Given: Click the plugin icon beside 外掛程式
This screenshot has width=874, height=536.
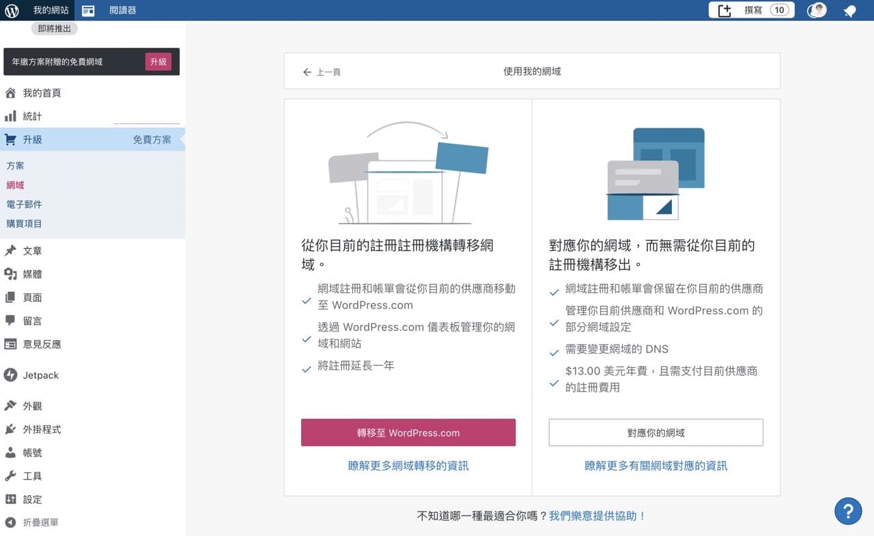Looking at the screenshot, I should tap(10, 429).
